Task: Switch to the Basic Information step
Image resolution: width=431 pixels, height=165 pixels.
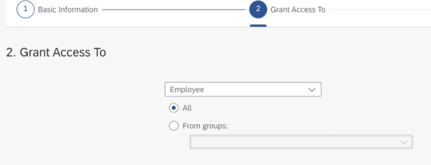Action: [68, 10]
